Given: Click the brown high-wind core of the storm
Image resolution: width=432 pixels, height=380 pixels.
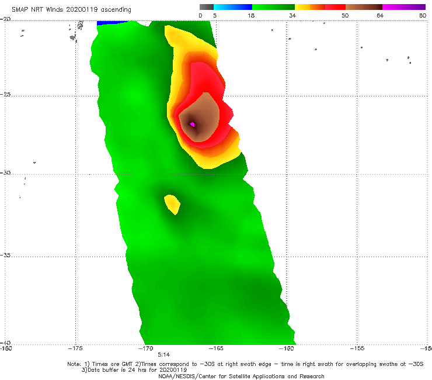Looking at the screenshot, I should point(200,118).
